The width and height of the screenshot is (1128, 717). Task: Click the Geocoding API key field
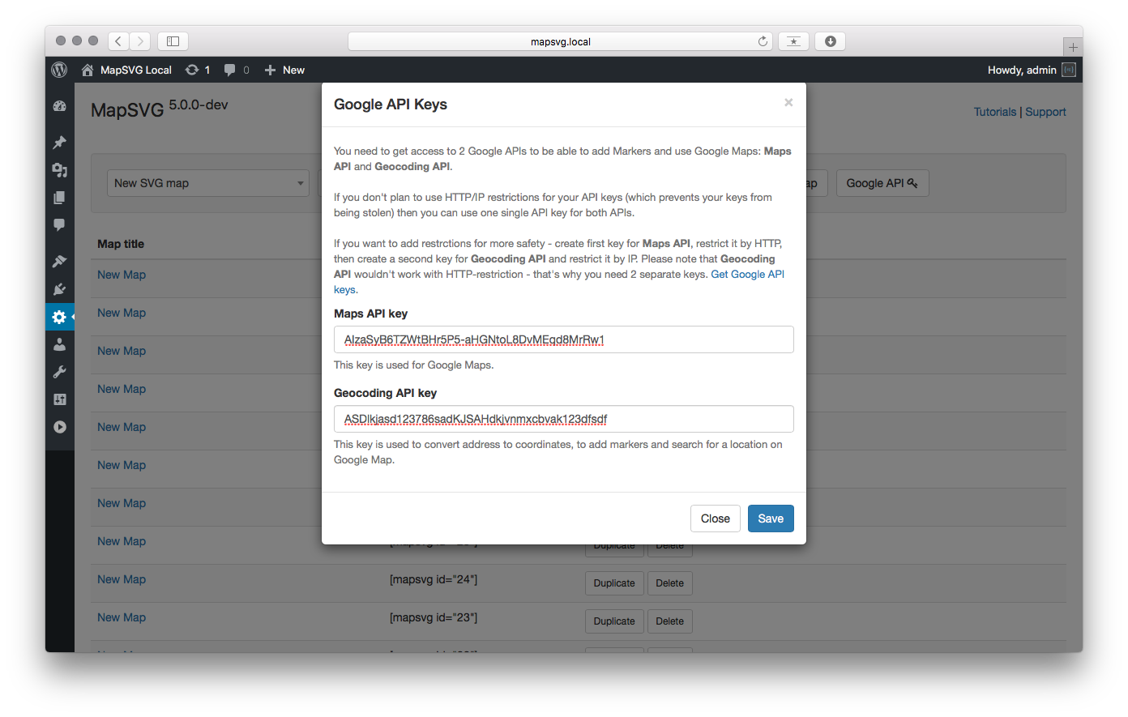pos(564,419)
